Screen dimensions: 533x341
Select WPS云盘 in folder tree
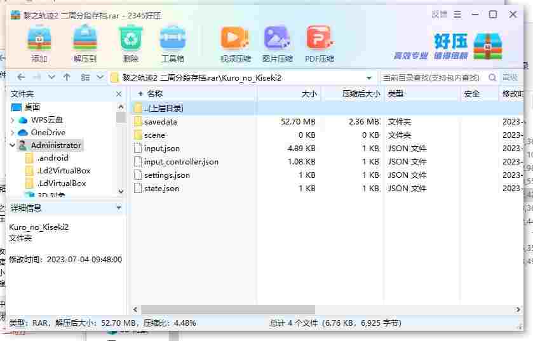pos(47,120)
